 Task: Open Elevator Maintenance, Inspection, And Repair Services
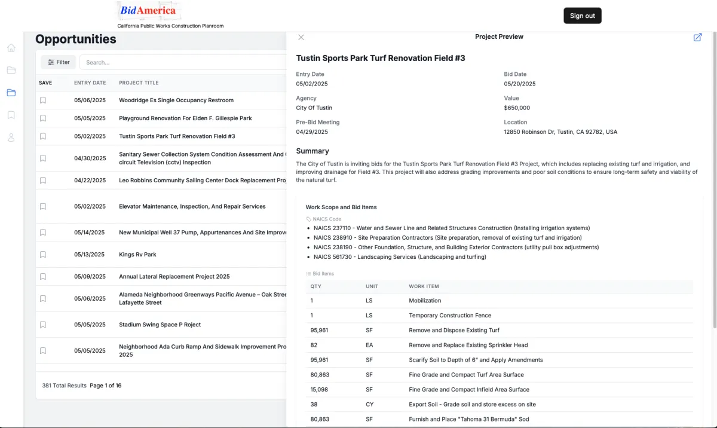(x=192, y=206)
